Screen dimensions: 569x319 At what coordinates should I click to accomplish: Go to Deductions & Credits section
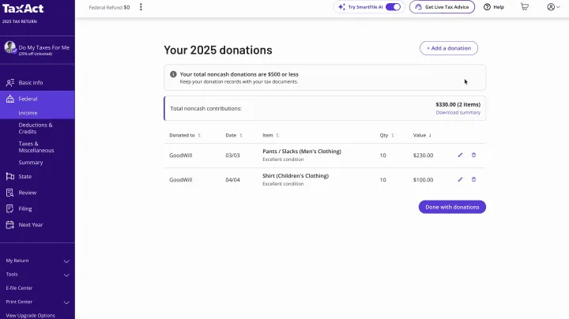coord(36,129)
